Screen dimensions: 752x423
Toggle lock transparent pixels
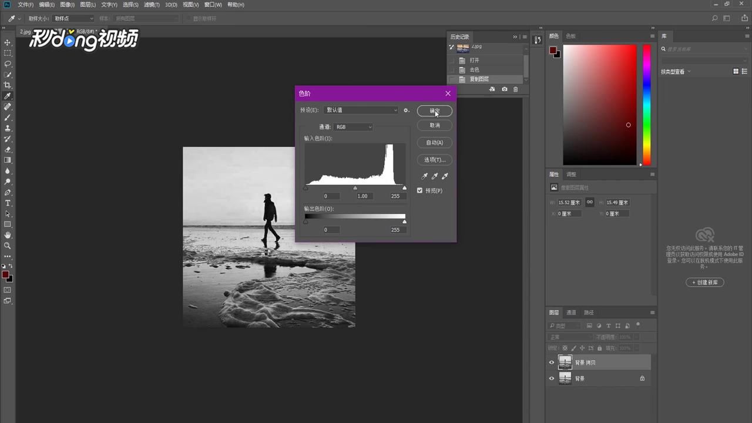tap(564, 348)
